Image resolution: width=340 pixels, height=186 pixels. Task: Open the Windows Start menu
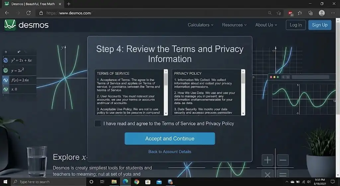tap(5, 182)
